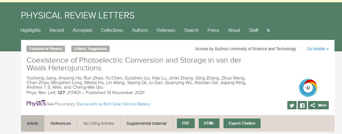Share the article on Facebook
This screenshot has height=134, width=342.
(302, 105)
